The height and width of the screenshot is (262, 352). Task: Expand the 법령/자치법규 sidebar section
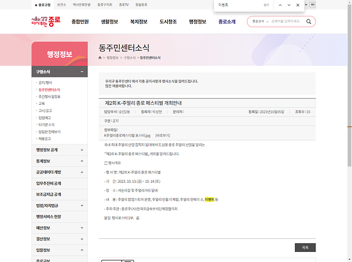(60, 205)
